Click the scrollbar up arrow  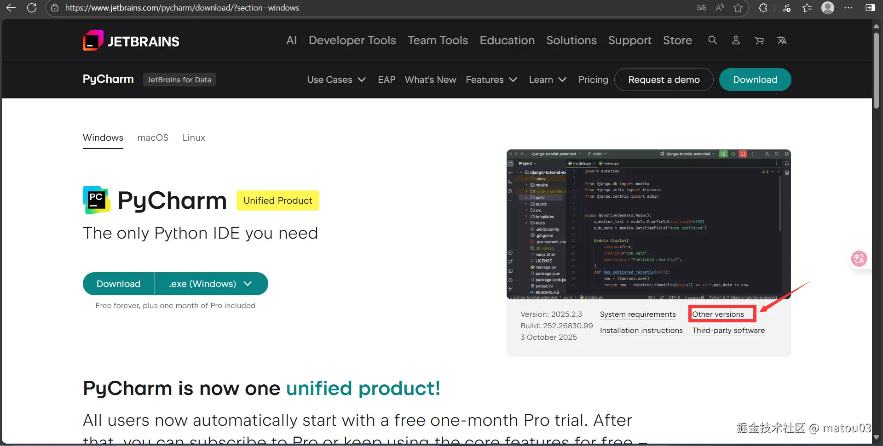[x=877, y=26]
